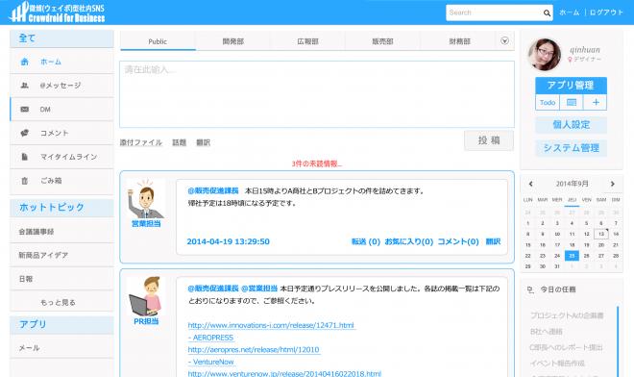The height and width of the screenshot is (377, 634).
Task: Open the keyboard icon under アプリ管理
Action: tap(572, 103)
